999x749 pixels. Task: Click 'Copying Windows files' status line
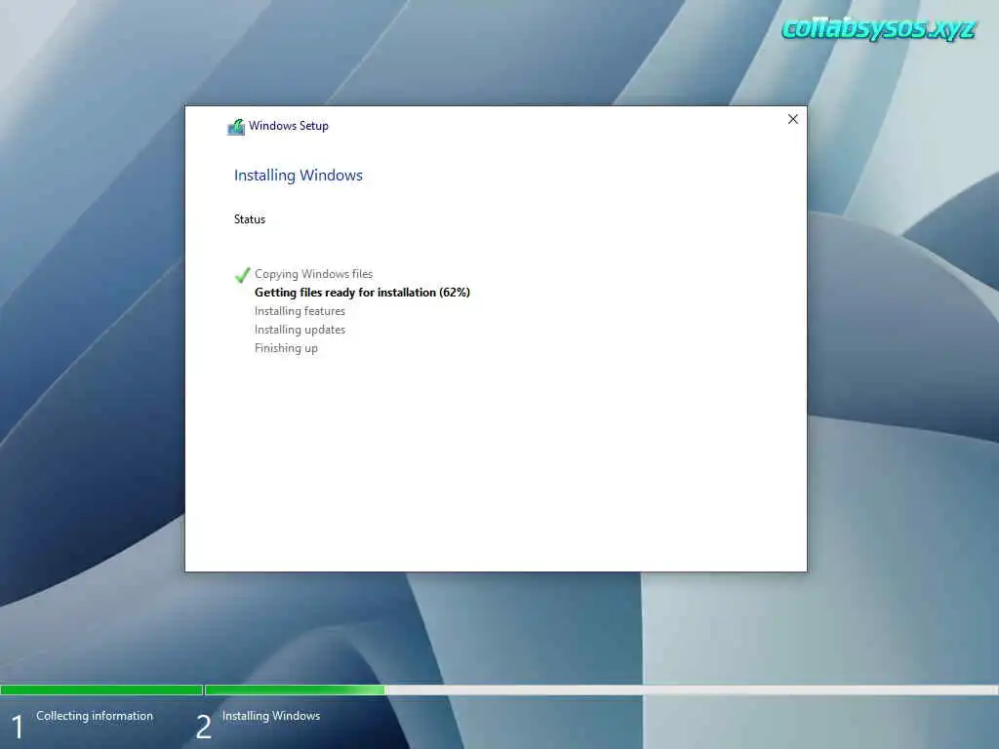pyautogui.click(x=313, y=274)
